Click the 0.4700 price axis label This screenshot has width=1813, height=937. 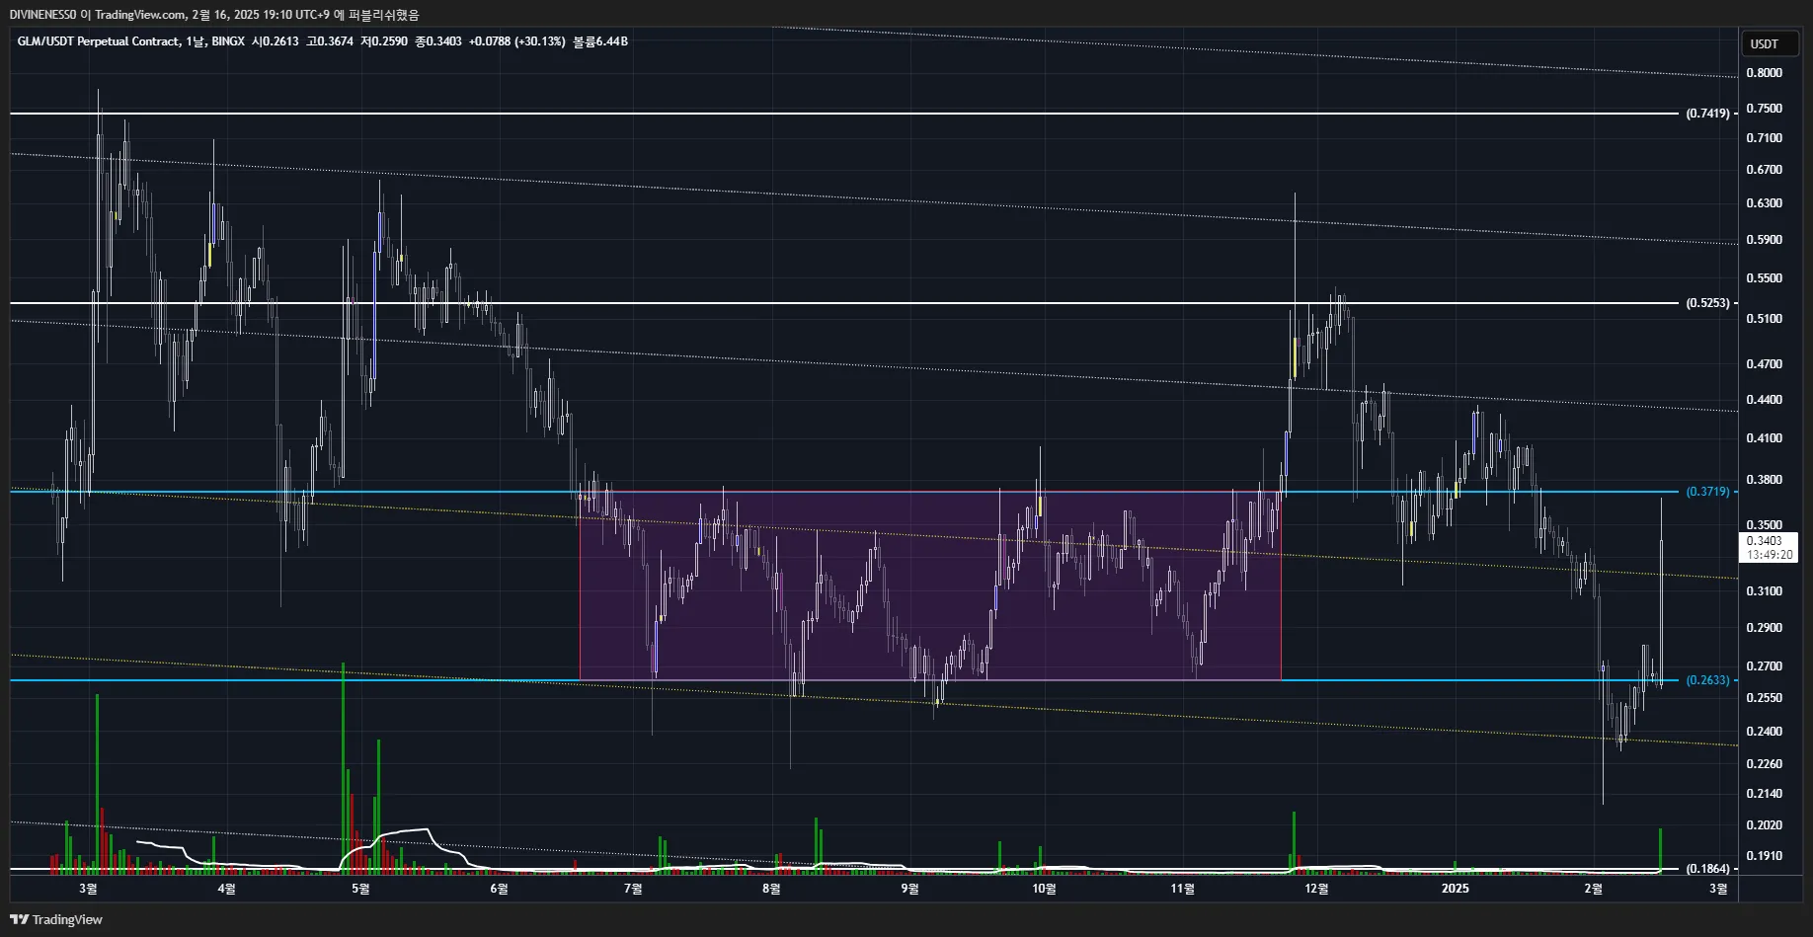tap(1765, 364)
